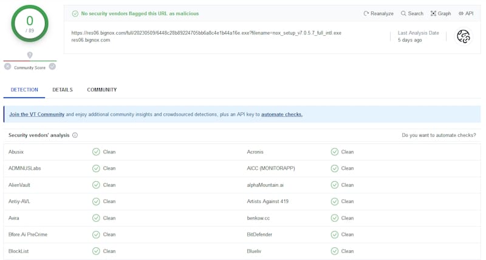Screen dimensions: 486x260
Task: Select the DETECTION tab
Action: point(24,90)
